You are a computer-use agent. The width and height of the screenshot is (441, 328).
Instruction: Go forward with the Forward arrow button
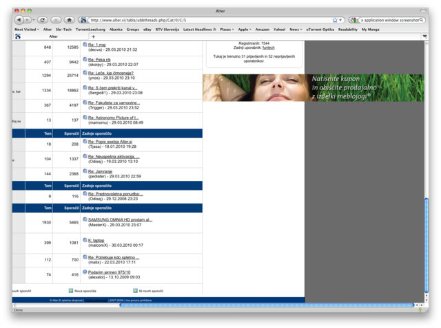point(27,20)
